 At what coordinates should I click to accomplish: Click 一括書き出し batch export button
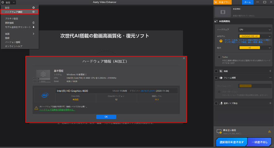260,142
